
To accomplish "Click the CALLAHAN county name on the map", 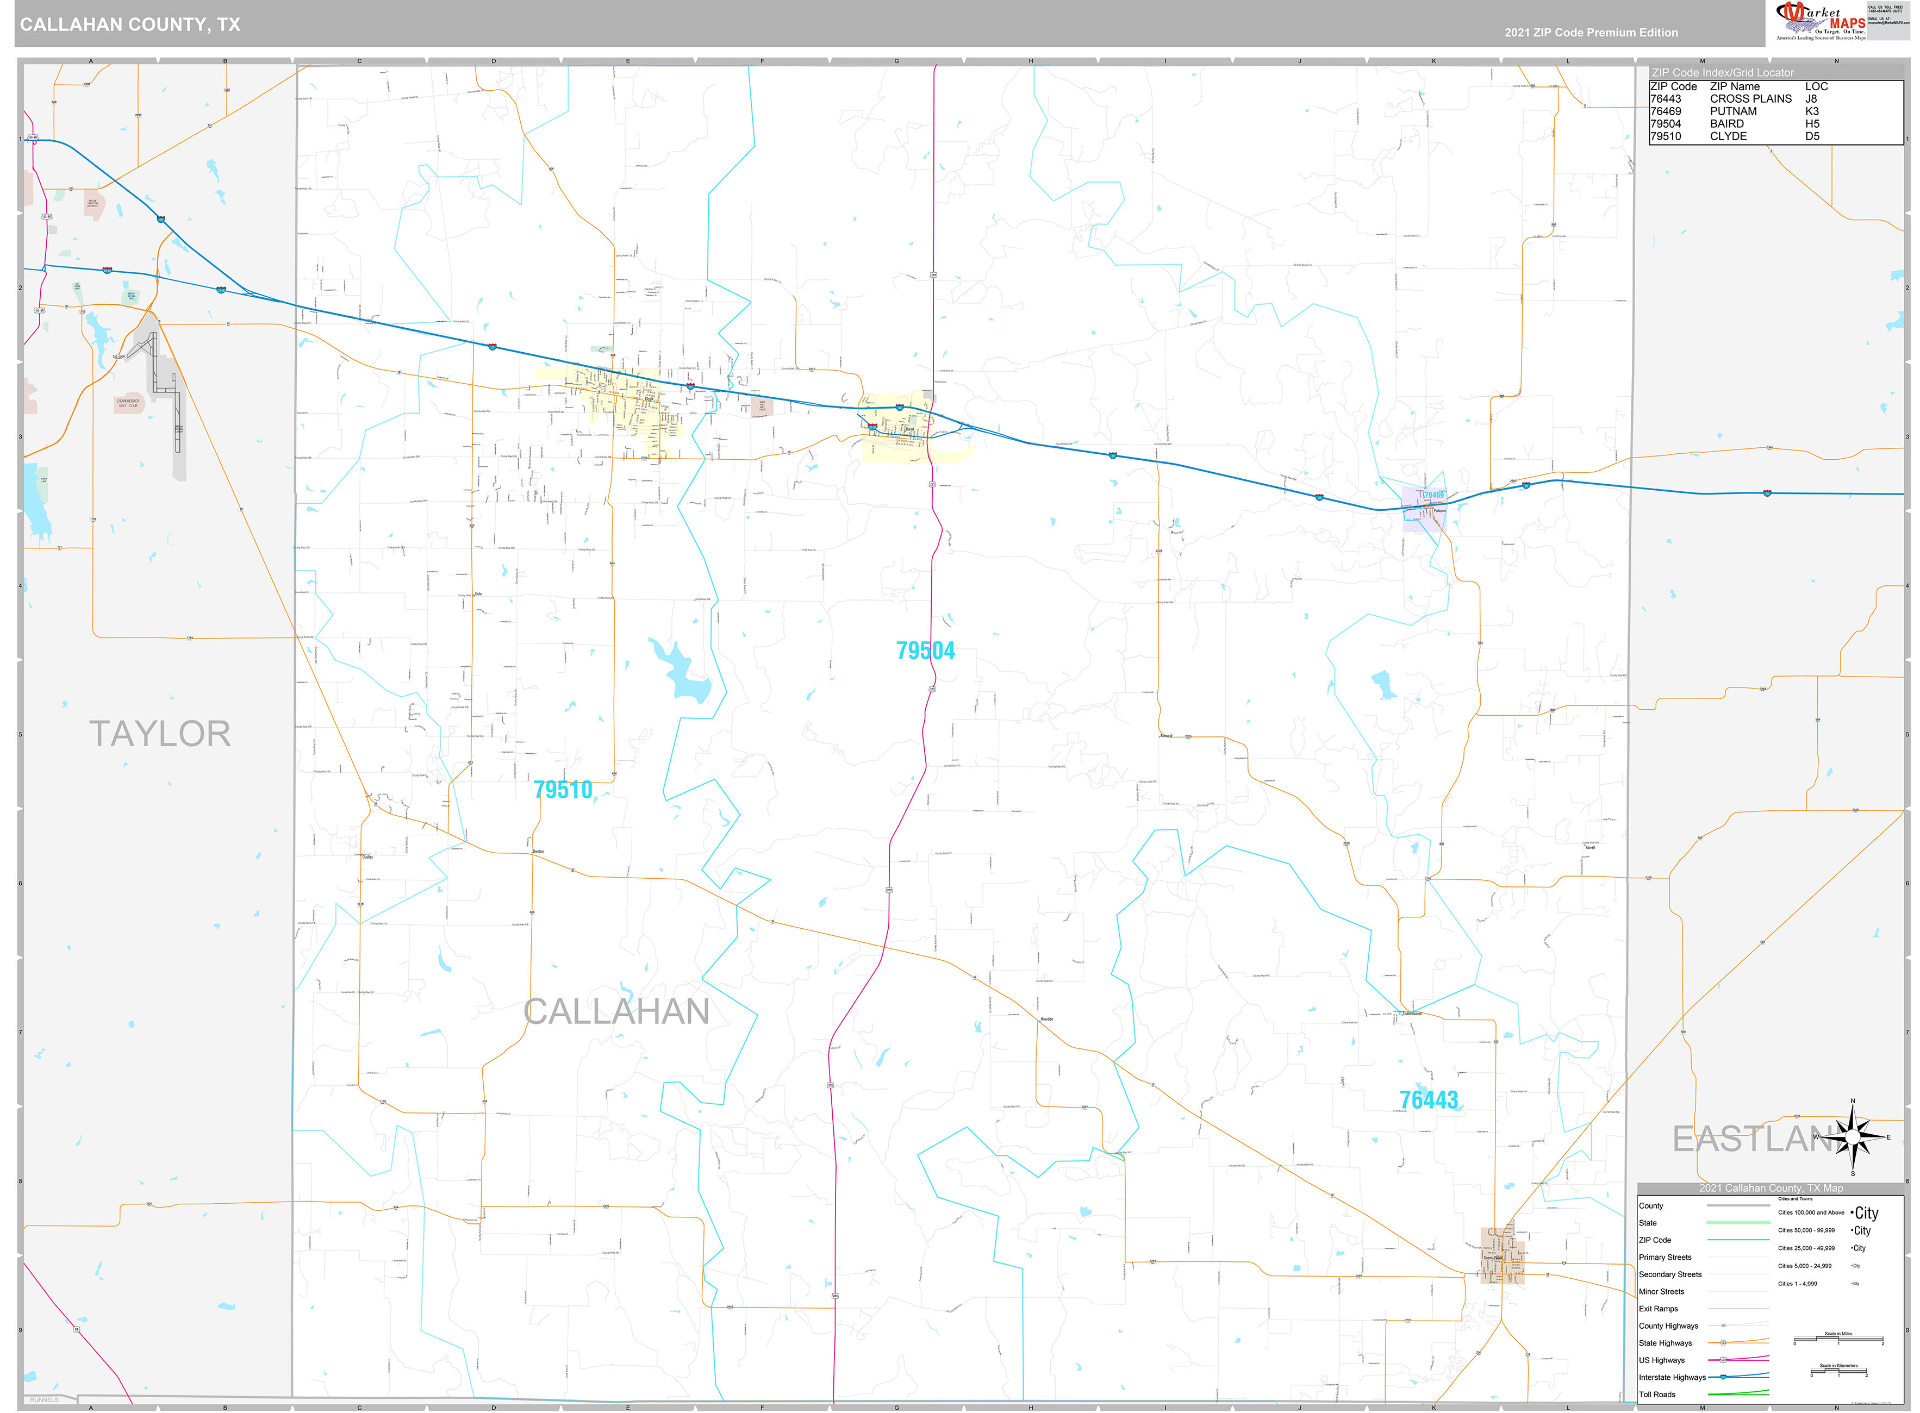I will 616,1012.
